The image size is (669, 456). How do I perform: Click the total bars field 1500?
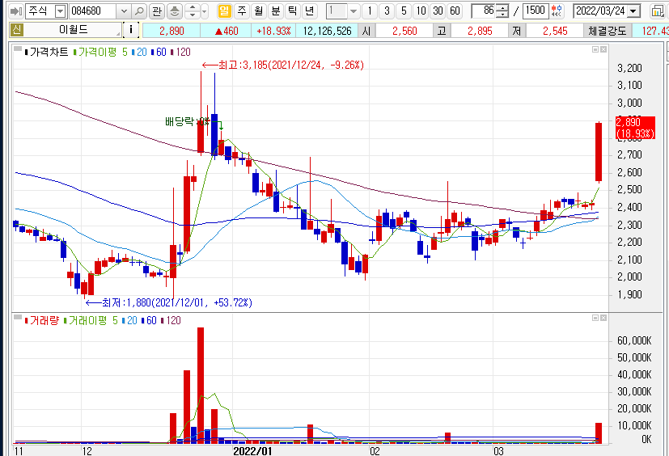coord(536,11)
